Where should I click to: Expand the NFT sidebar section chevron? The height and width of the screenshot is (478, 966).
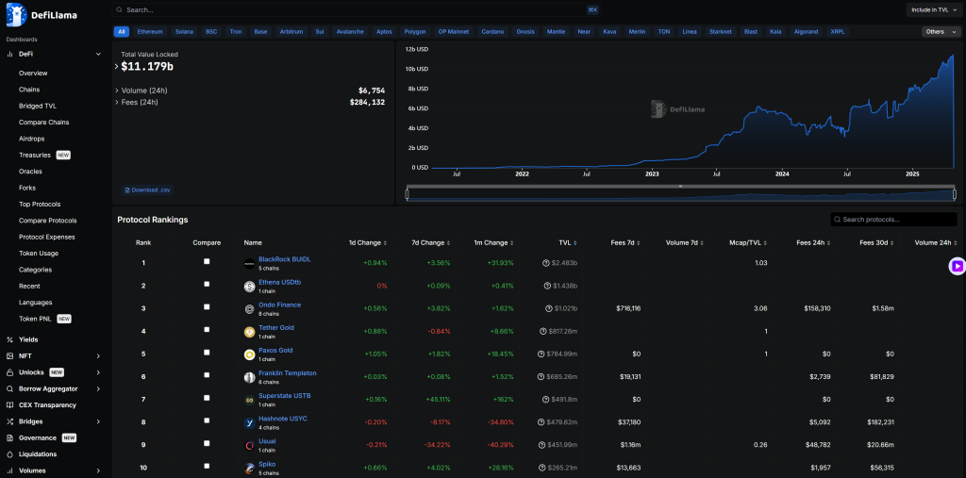coord(98,356)
